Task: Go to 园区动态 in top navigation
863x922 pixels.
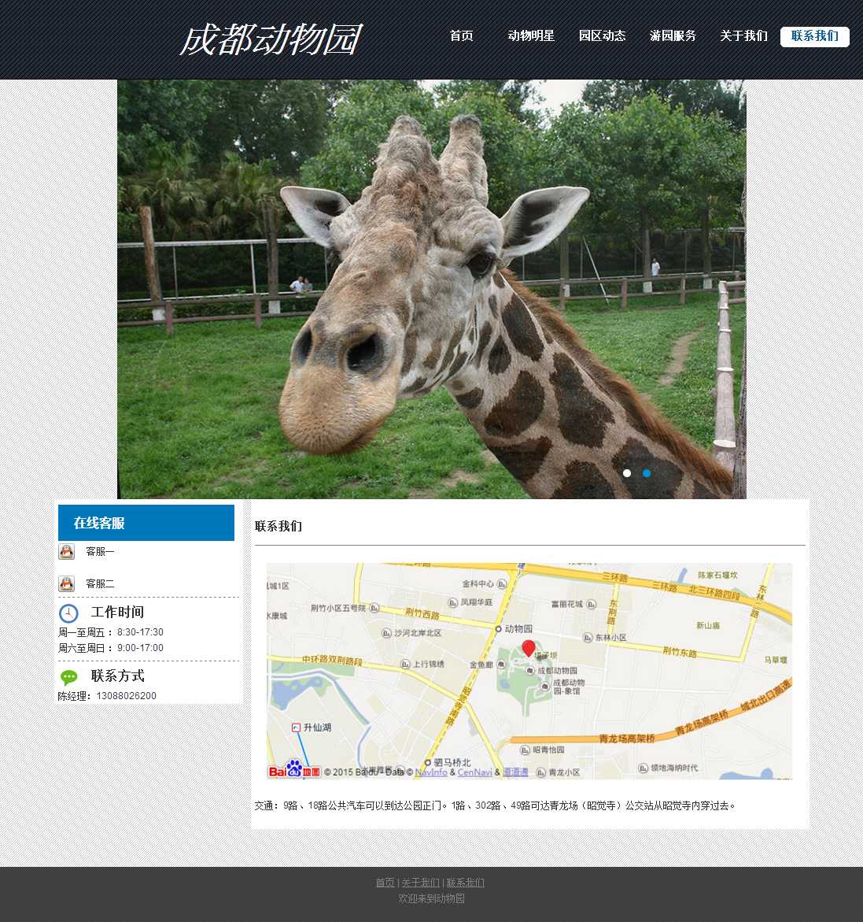Action: (602, 36)
